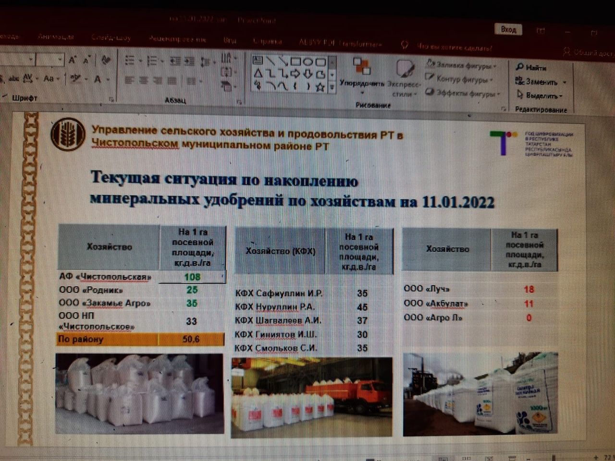Viewport: 615px width, 461px height.
Task: Apply text highlight color marker
Action: coord(75,79)
